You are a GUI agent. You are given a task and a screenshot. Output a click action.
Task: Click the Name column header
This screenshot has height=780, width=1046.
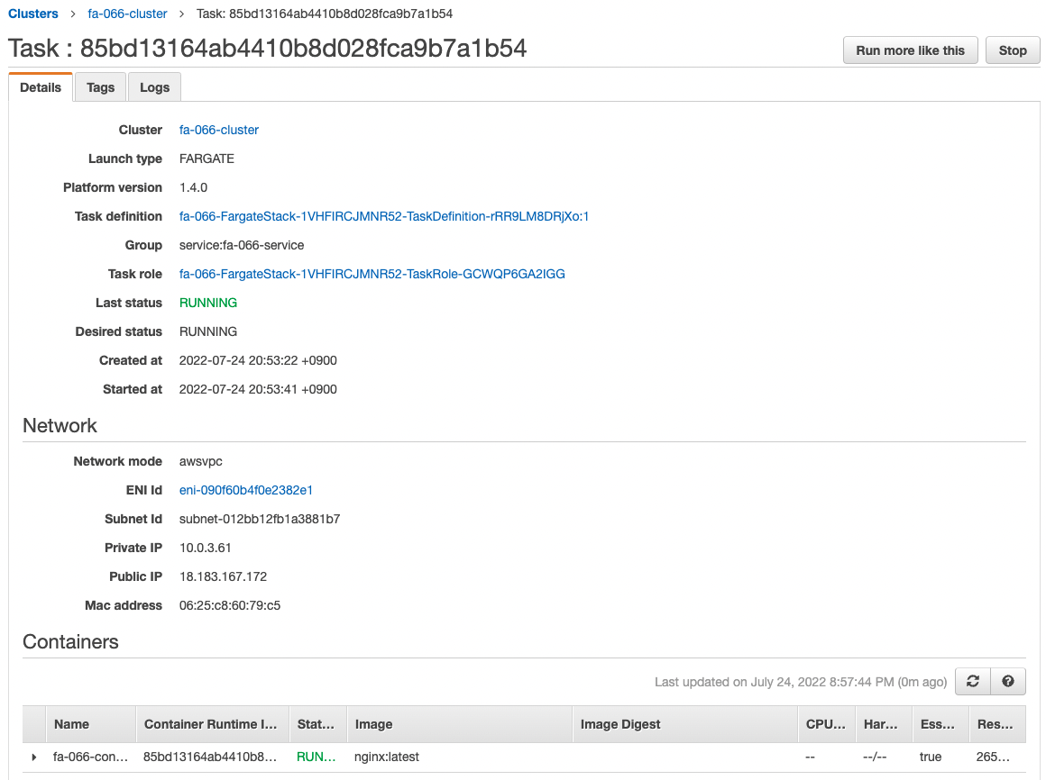tap(71, 724)
